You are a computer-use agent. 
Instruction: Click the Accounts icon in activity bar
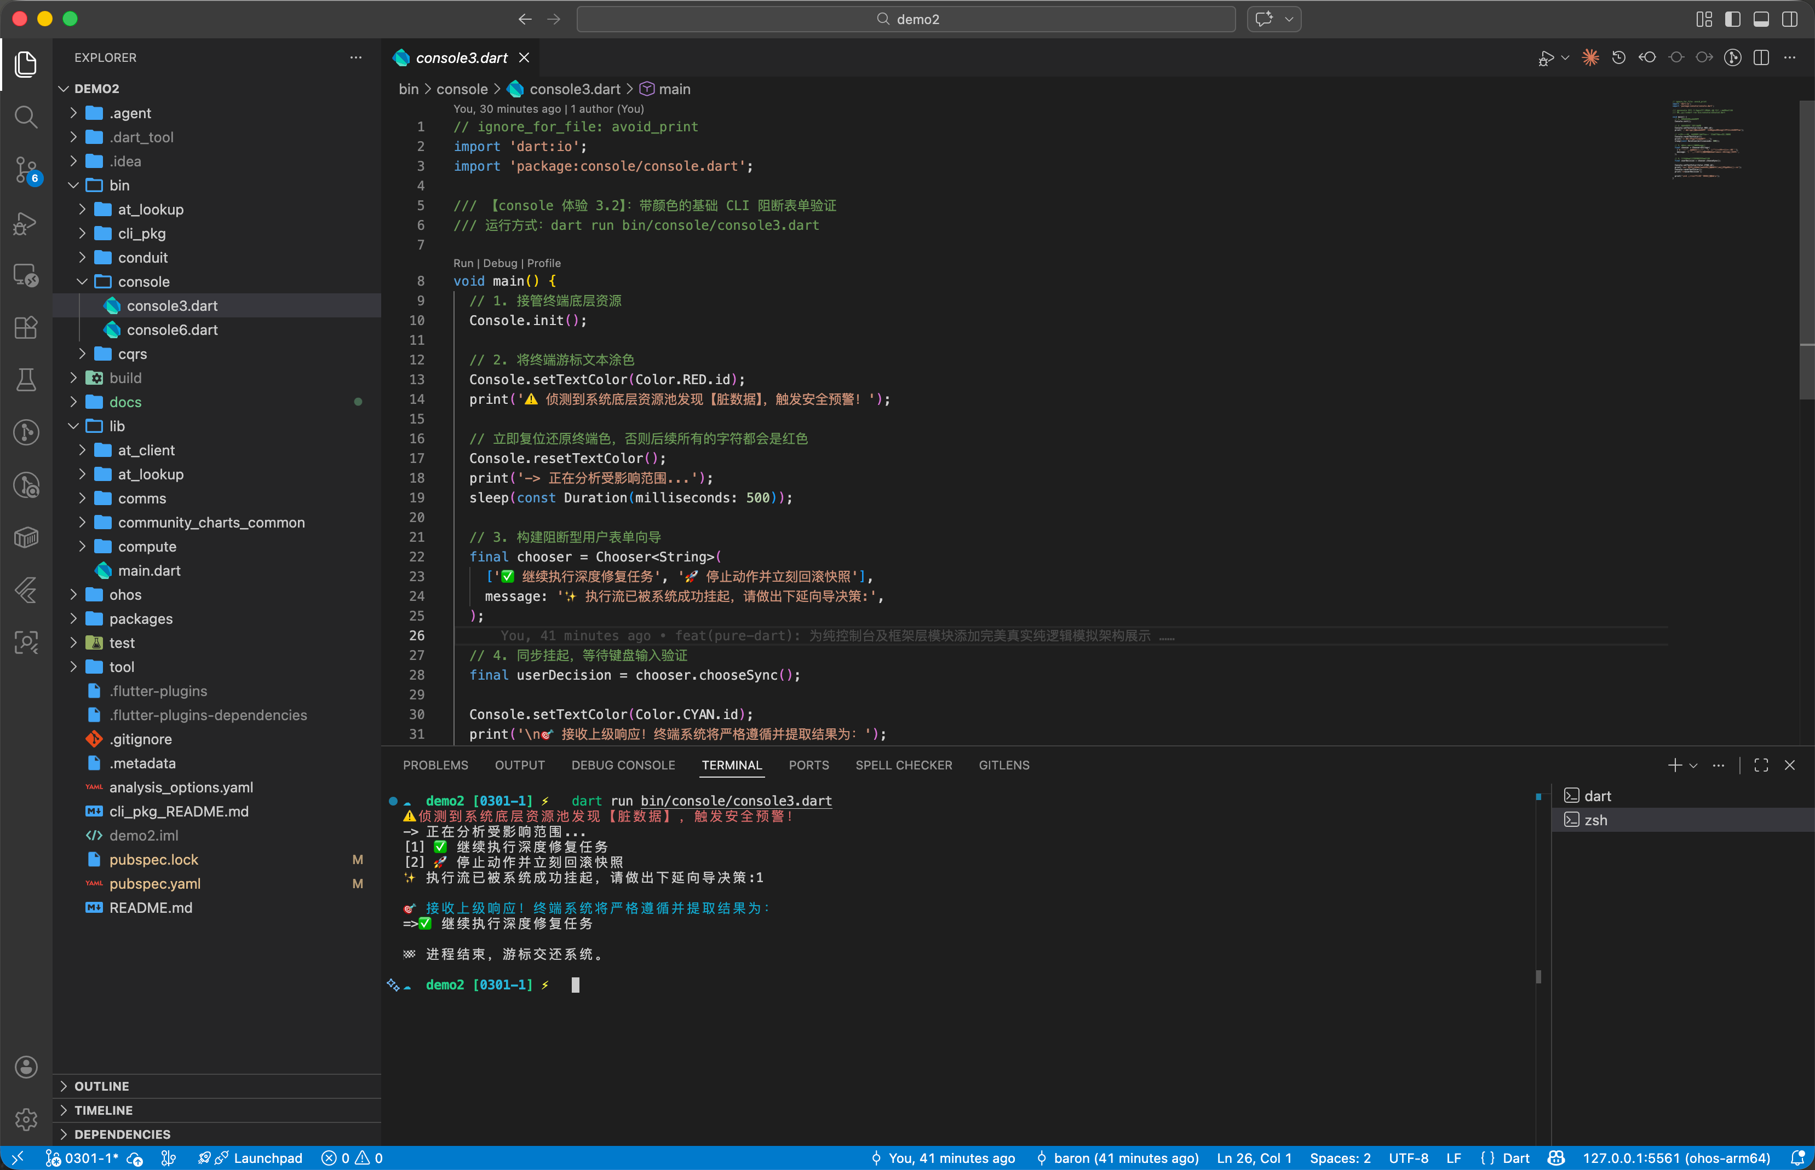pos(26,1067)
